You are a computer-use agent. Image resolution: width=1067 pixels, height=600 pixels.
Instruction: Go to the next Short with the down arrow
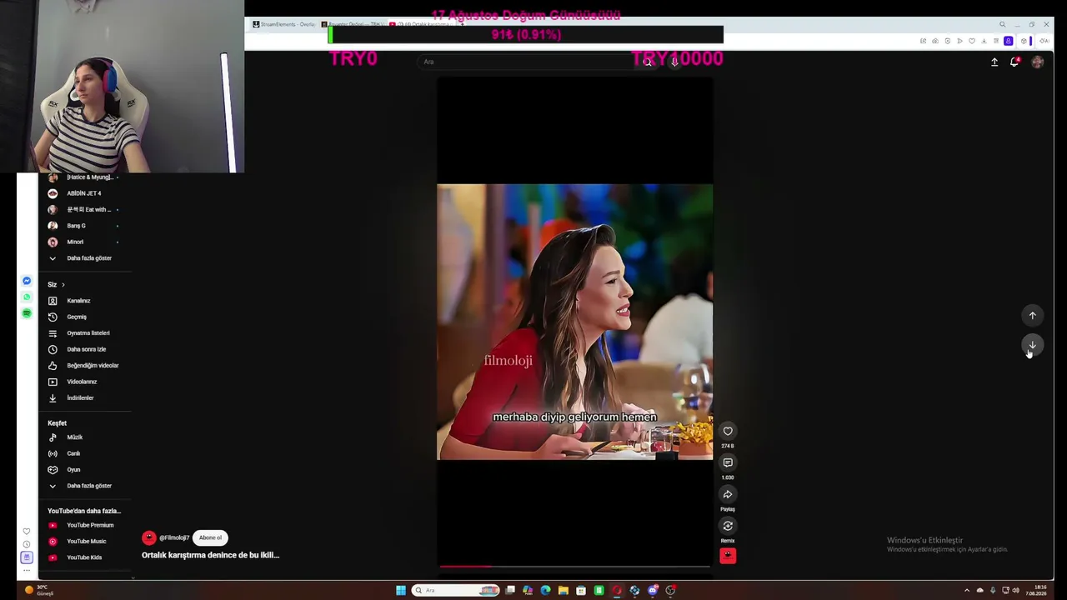[1032, 345]
